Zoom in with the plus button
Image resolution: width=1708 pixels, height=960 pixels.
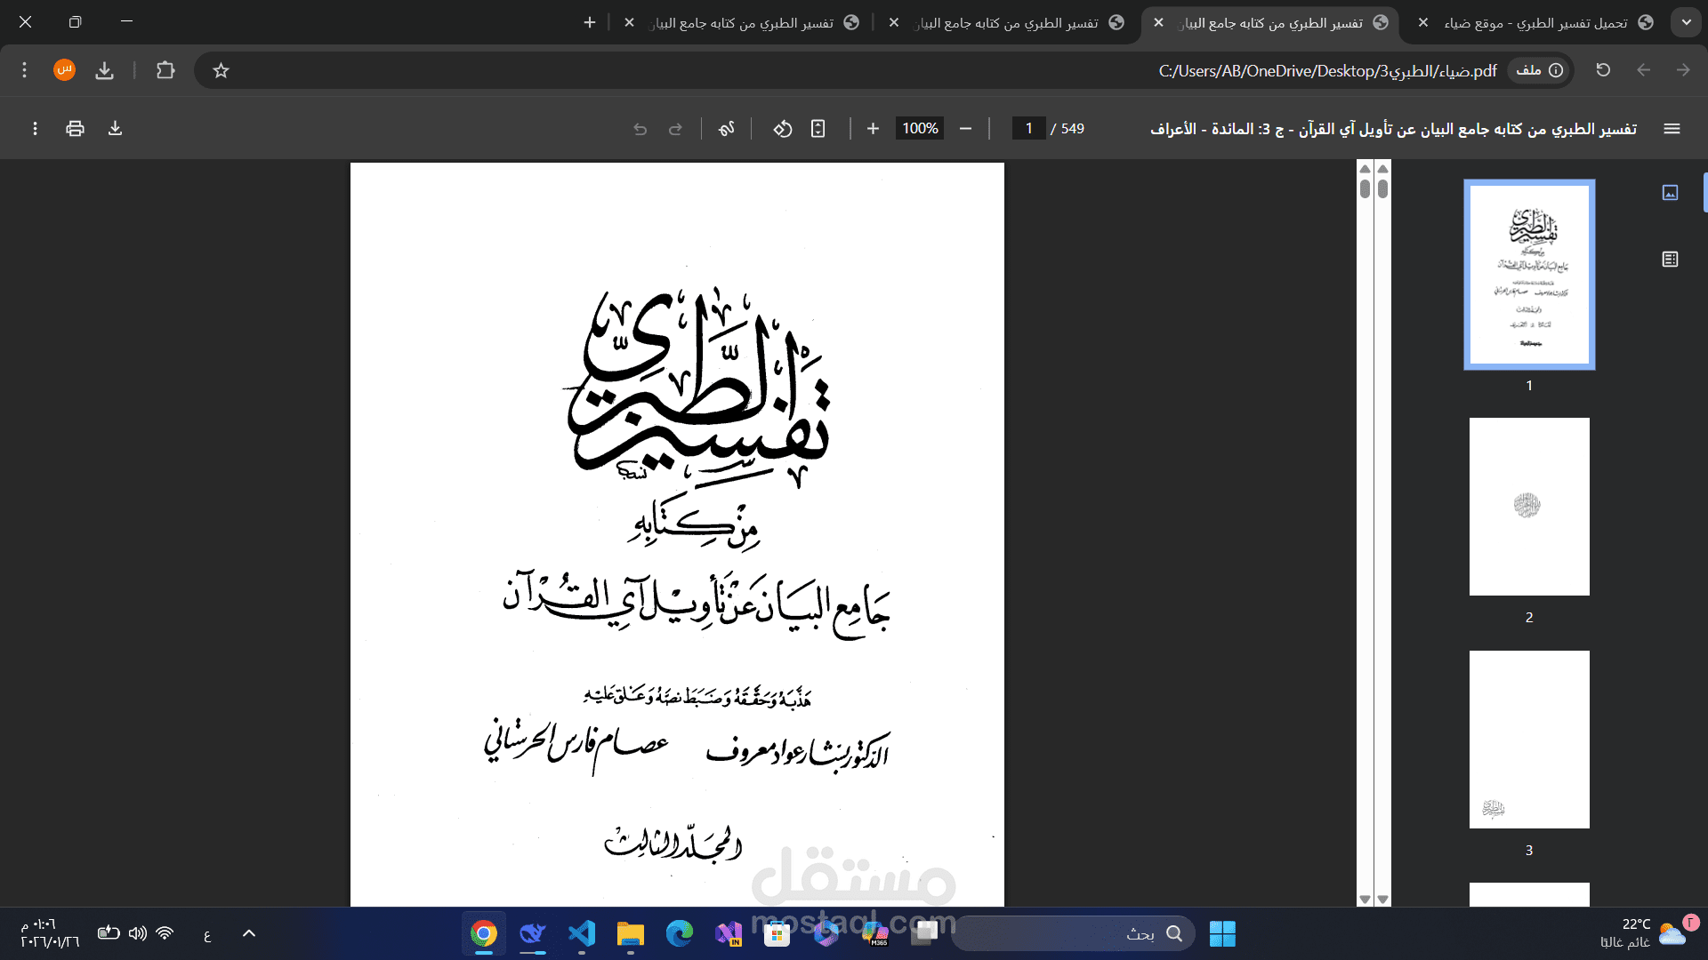coord(873,129)
